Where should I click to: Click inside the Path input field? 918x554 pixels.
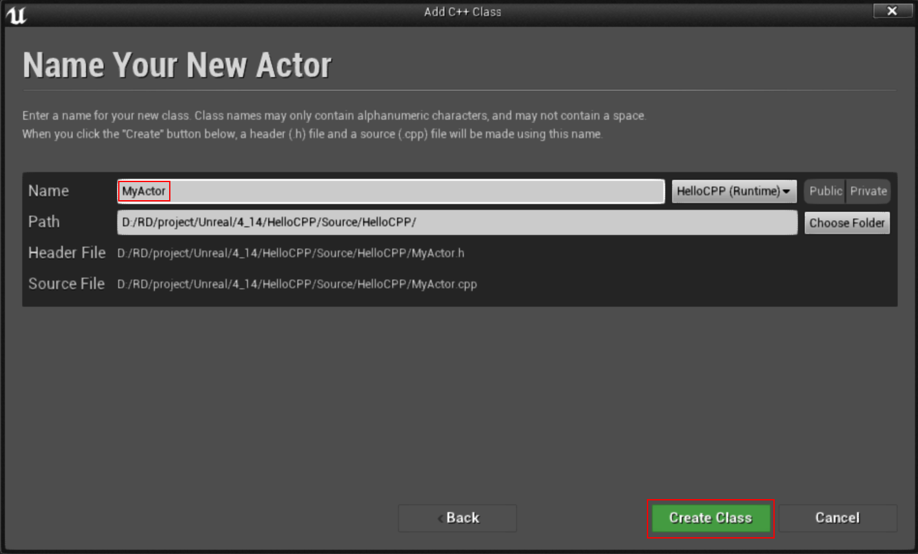point(456,222)
